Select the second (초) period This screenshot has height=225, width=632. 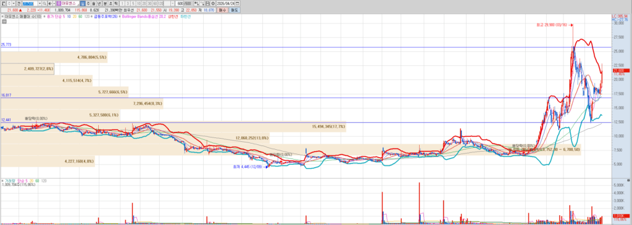pos(110,3)
